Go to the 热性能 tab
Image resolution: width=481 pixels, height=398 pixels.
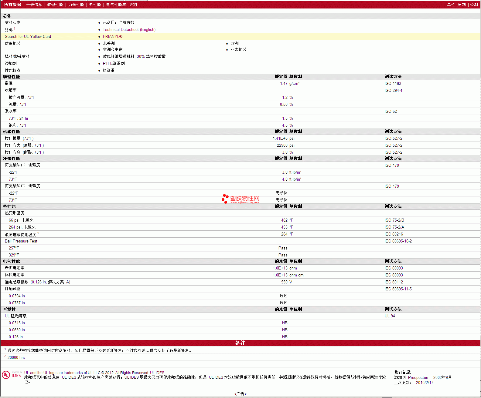pos(95,5)
